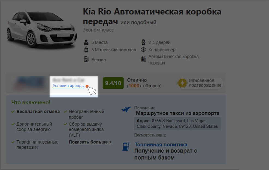Click the fuel type icon beside Бензин
Screen dimensions: 269x170
[x=86, y=59]
